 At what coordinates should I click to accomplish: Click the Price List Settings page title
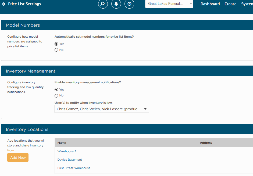point(24,4)
